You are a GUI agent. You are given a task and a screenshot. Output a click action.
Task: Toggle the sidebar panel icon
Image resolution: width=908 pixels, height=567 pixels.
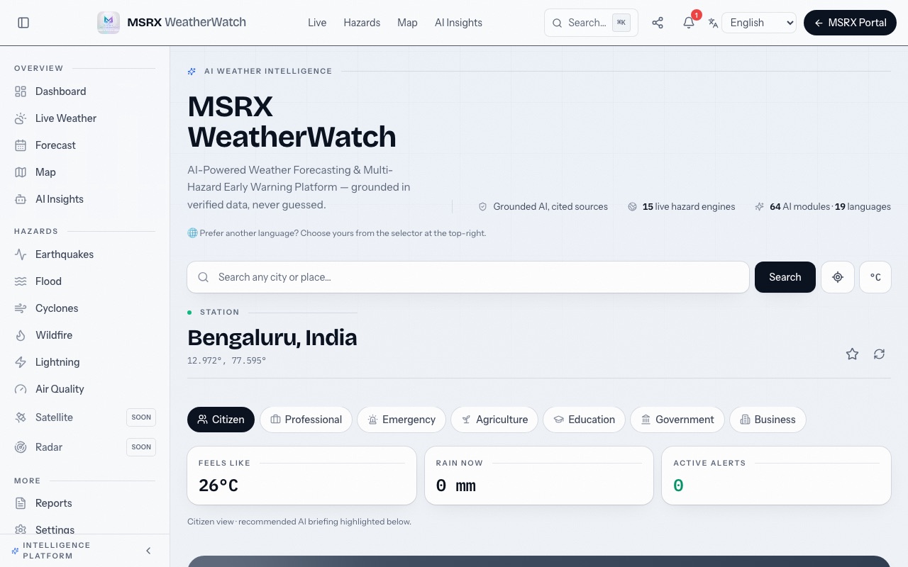23,23
